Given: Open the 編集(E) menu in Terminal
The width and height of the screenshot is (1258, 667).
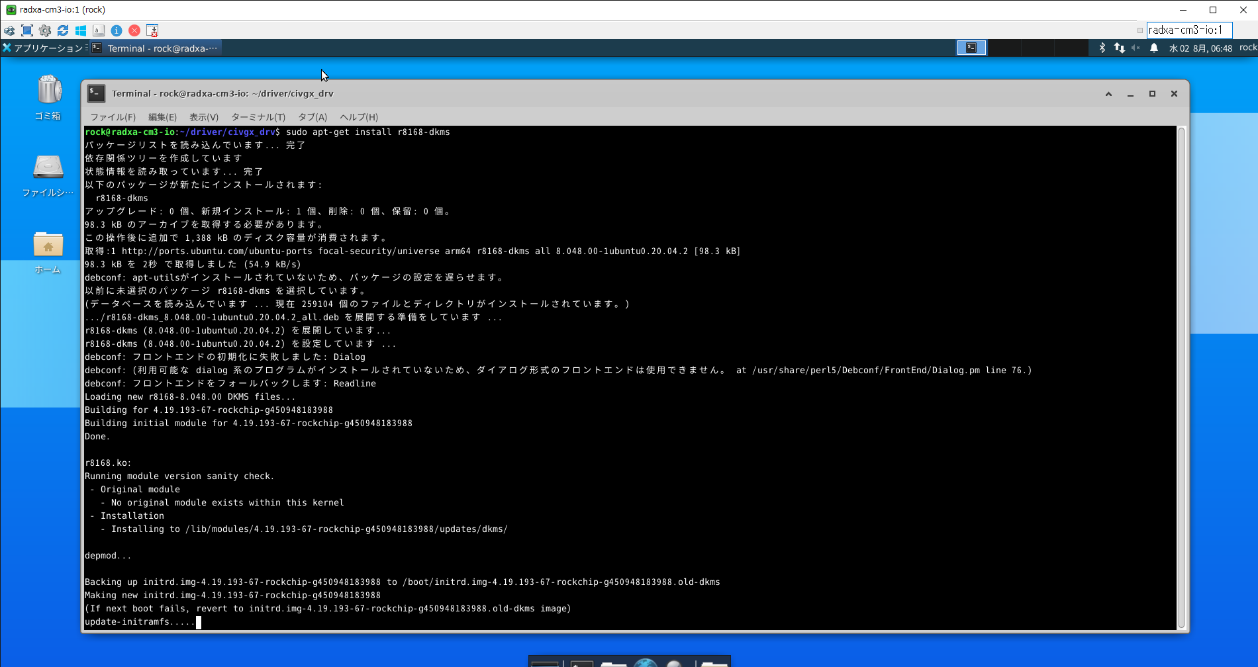Looking at the screenshot, I should [162, 117].
